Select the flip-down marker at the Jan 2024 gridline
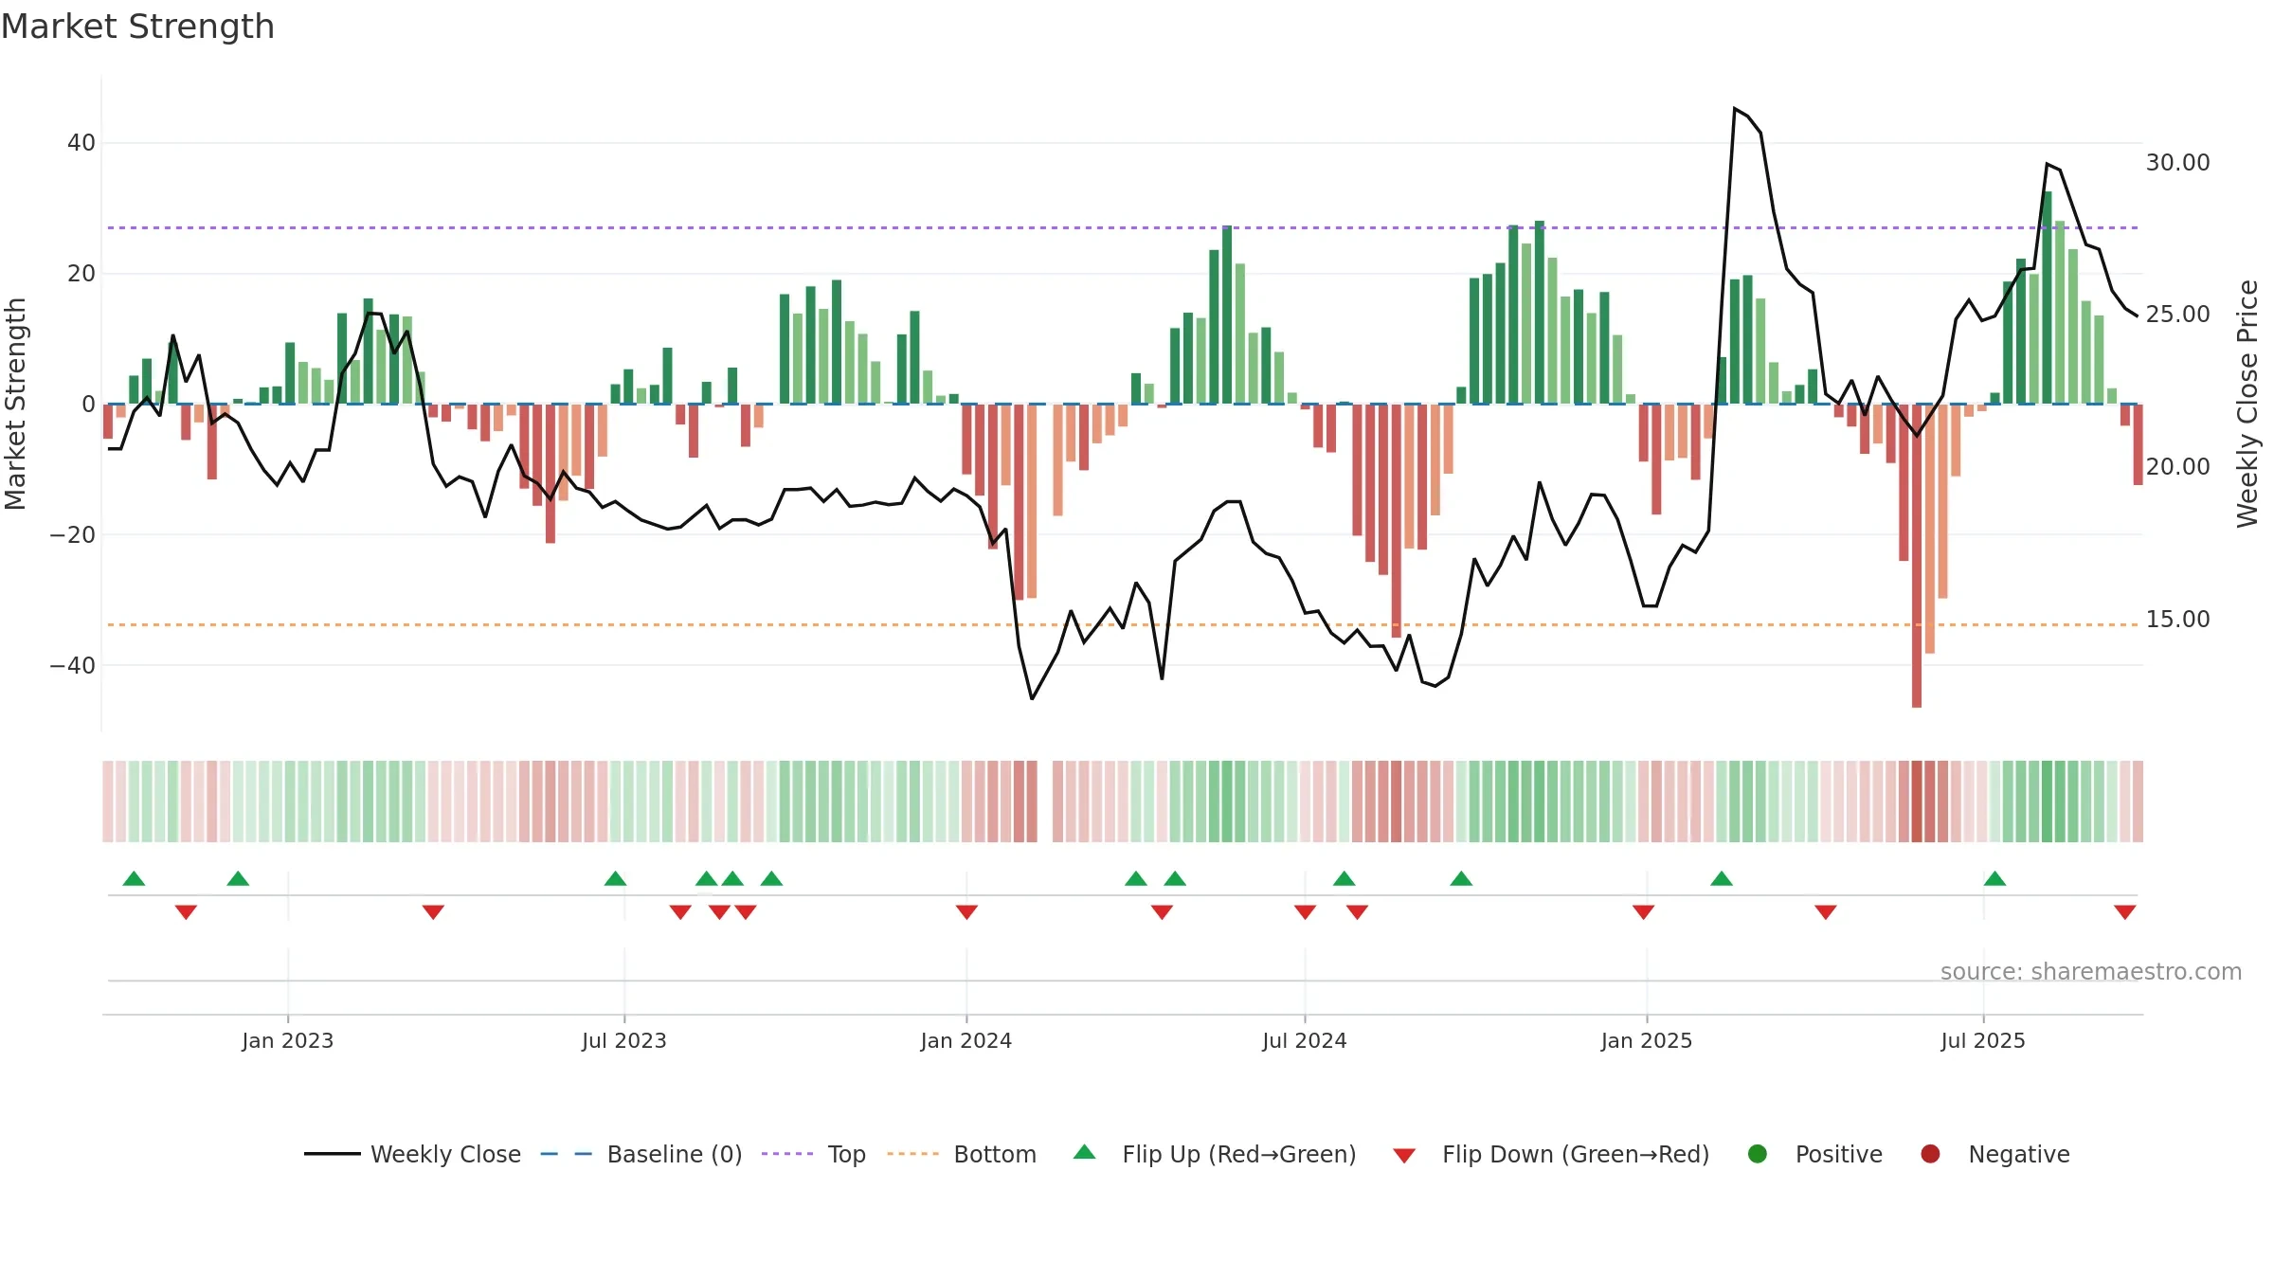2274x1279 pixels. click(x=966, y=912)
